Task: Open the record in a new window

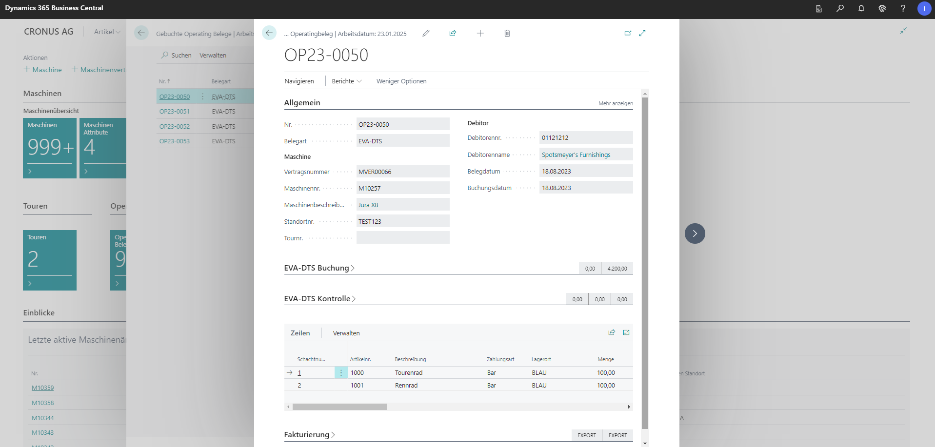Action: point(628,33)
